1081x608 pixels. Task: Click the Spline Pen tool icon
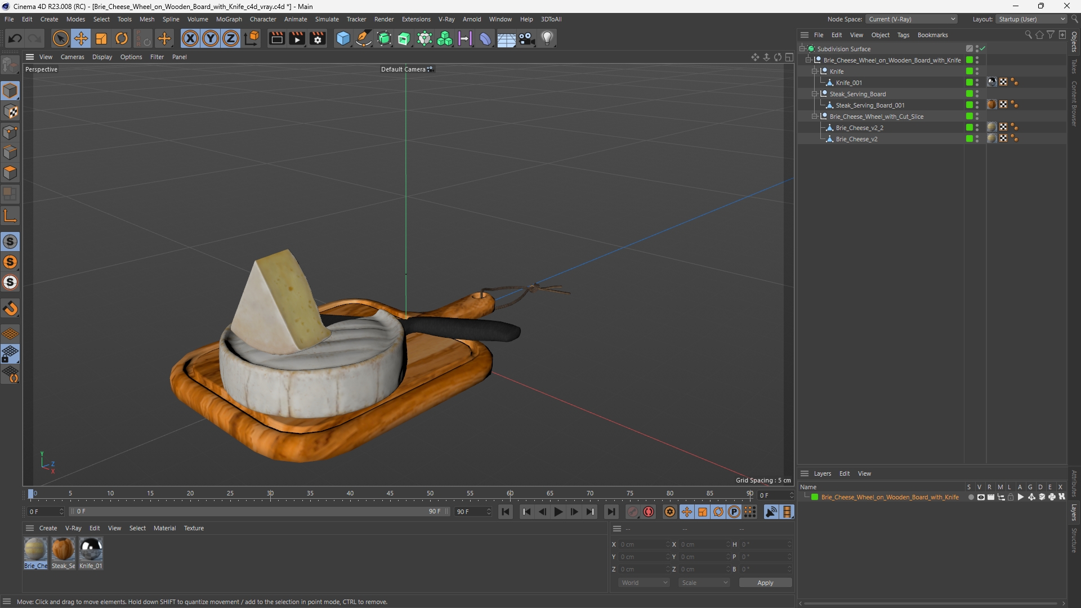point(364,38)
